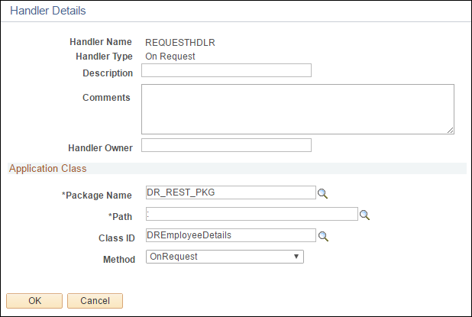Open the Class ID lookup magnifier
Screen dimensions: 472x317
click(x=323, y=236)
